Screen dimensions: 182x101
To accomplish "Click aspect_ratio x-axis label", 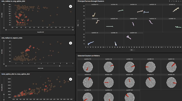I will (x=40, y=68).
